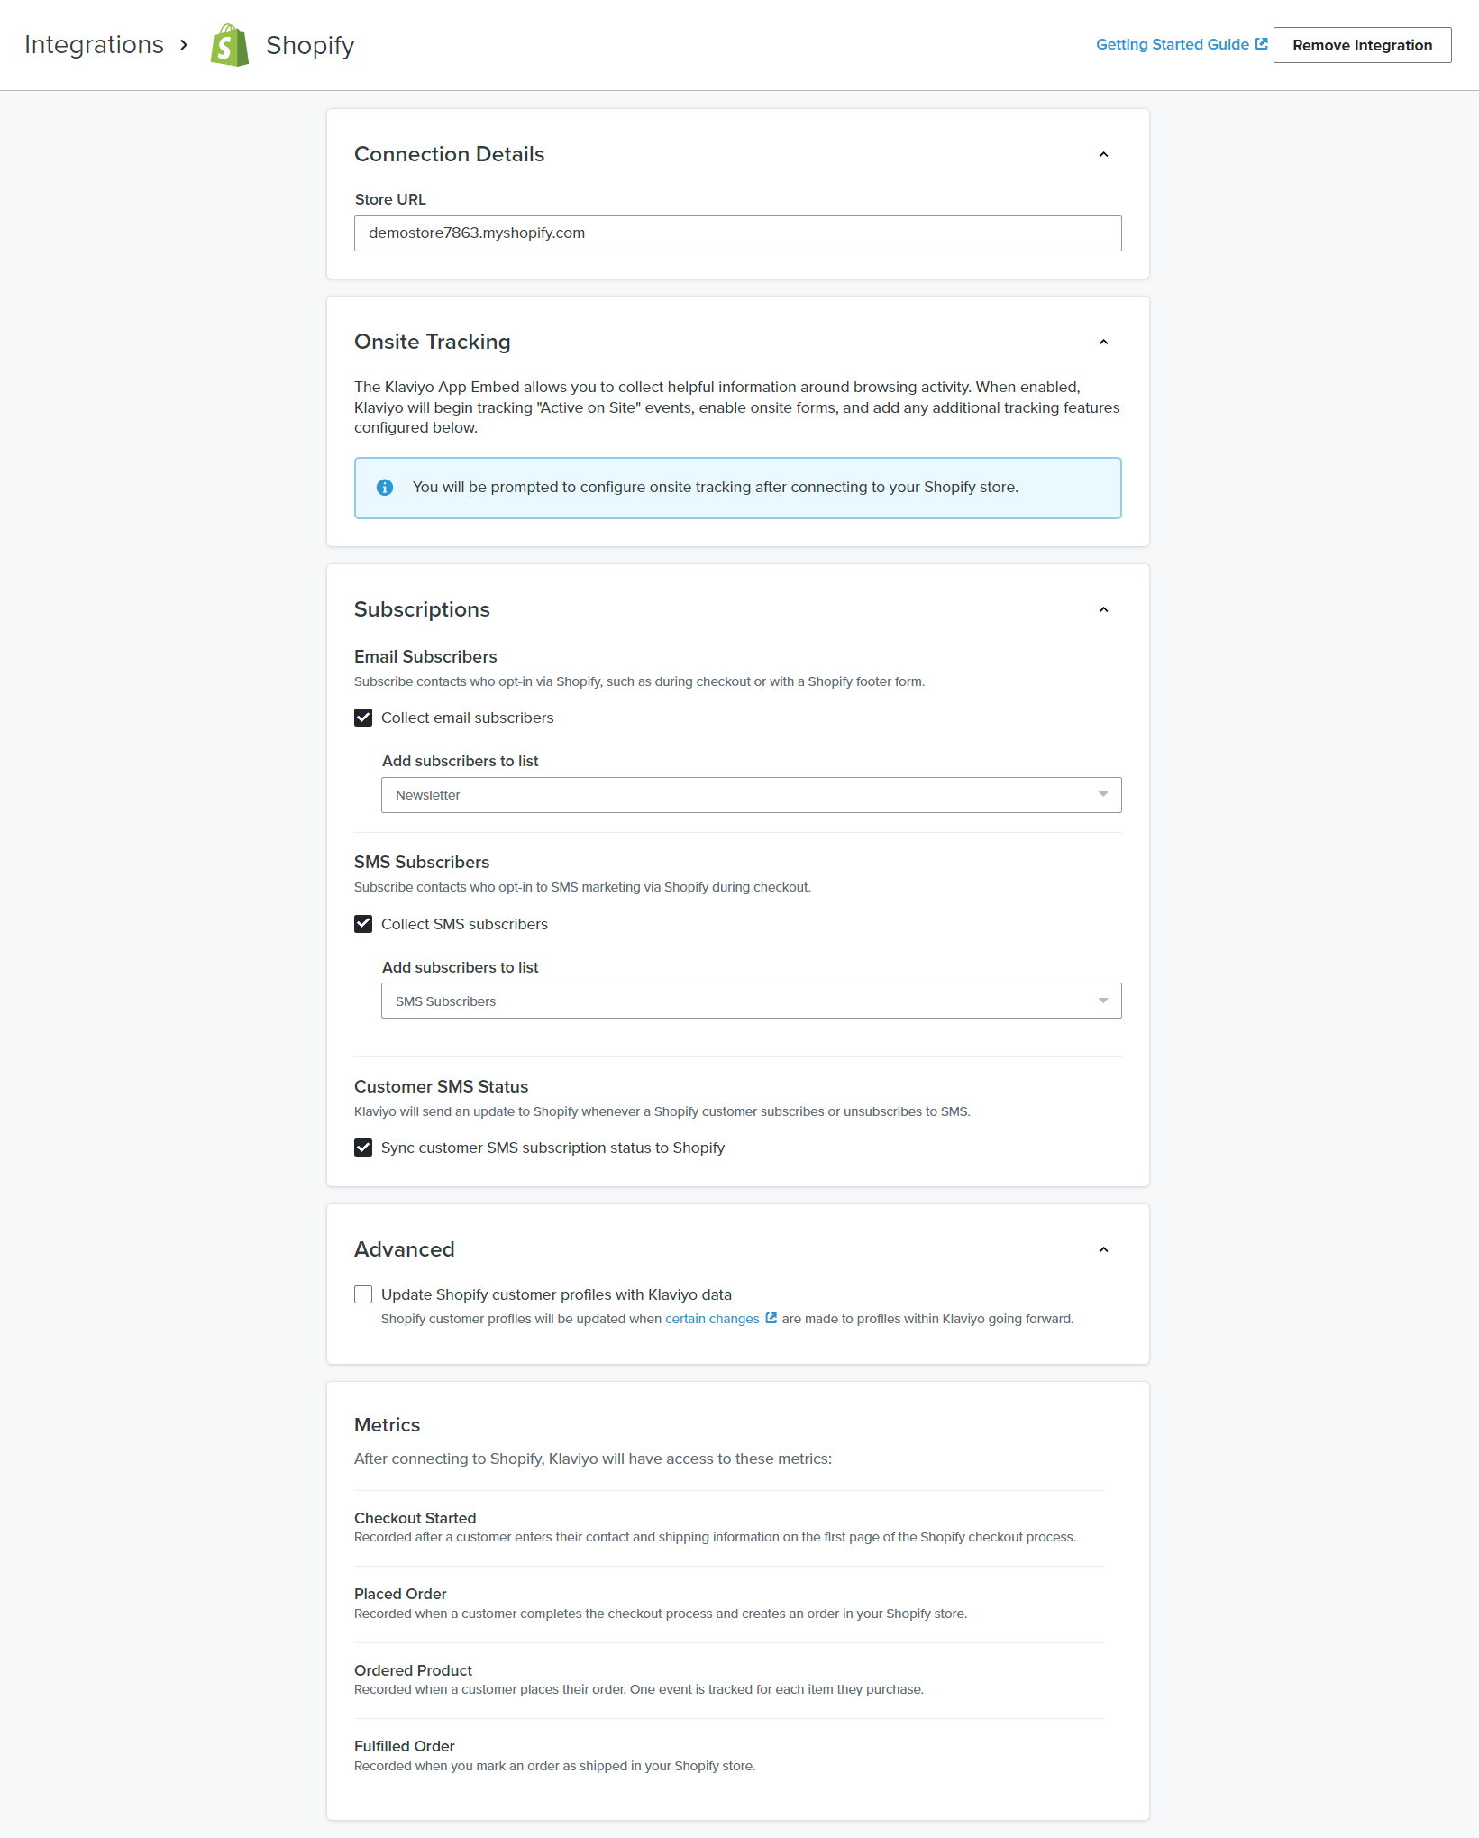
Task: Disable Sync customer SMS subscription status to Shopify
Action: tap(363, 1148)
